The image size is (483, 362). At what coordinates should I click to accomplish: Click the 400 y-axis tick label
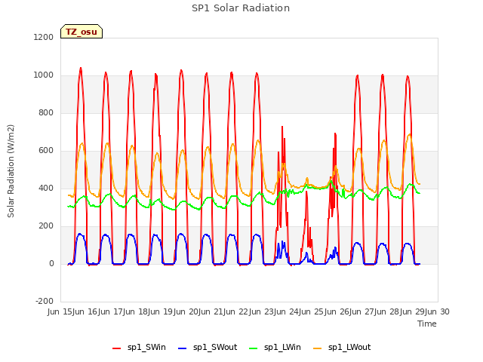point(46,188)
